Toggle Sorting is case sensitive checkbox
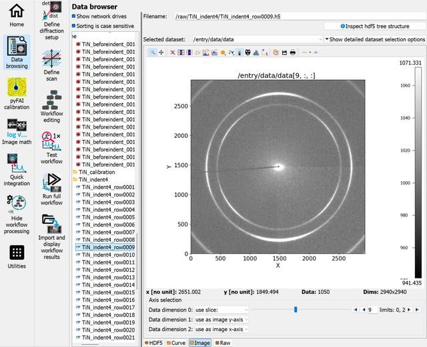The image size is (427, 347). click(x=73, y=26)
